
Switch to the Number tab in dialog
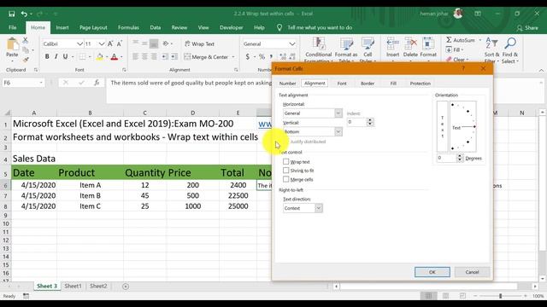click(287, 84)
